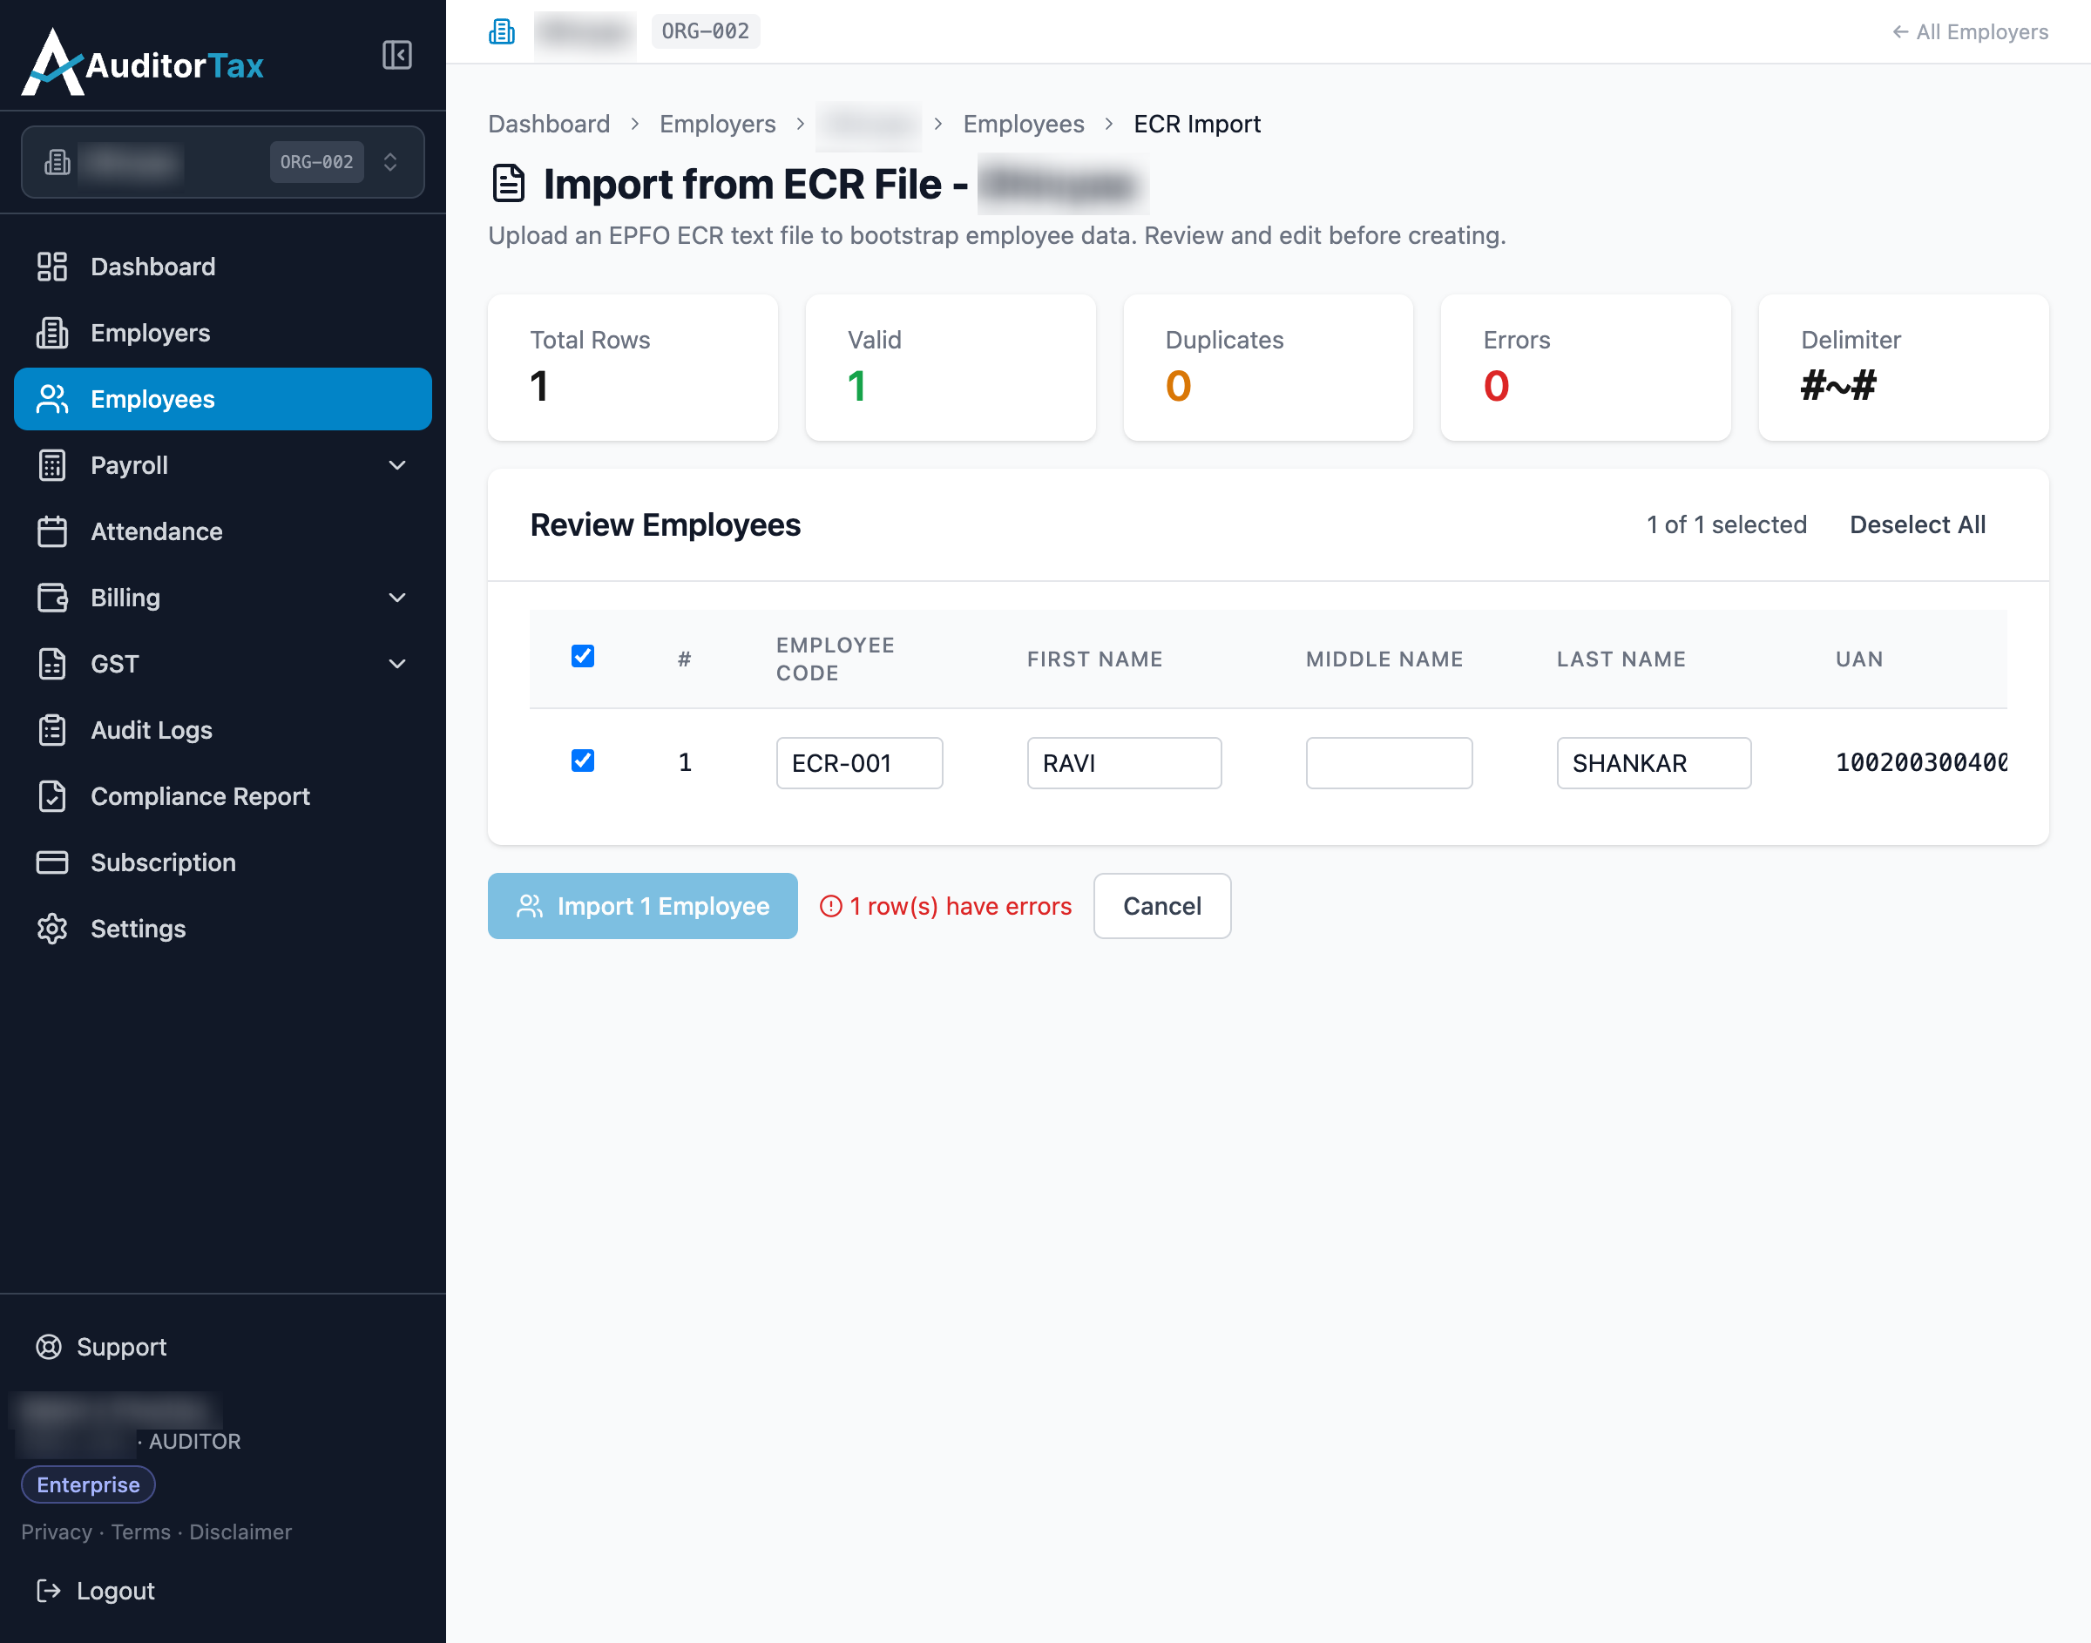Click the Logout arrow icon
2091x1643 pixels.
[x=49, y=1591]
